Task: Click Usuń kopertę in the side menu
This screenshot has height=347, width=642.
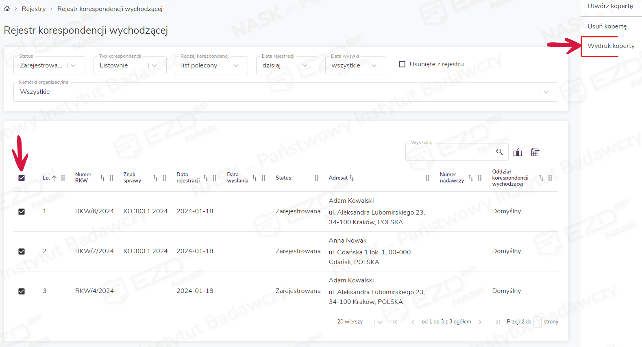Action: [x=607, y=26]
